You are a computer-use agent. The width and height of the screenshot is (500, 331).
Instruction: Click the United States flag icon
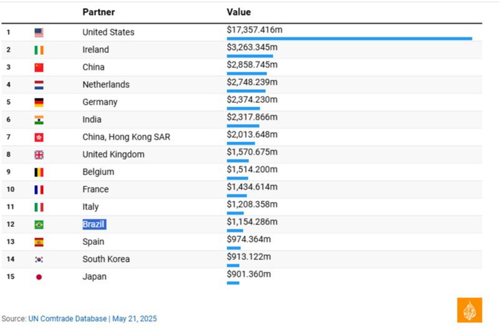tap(39, 32)
